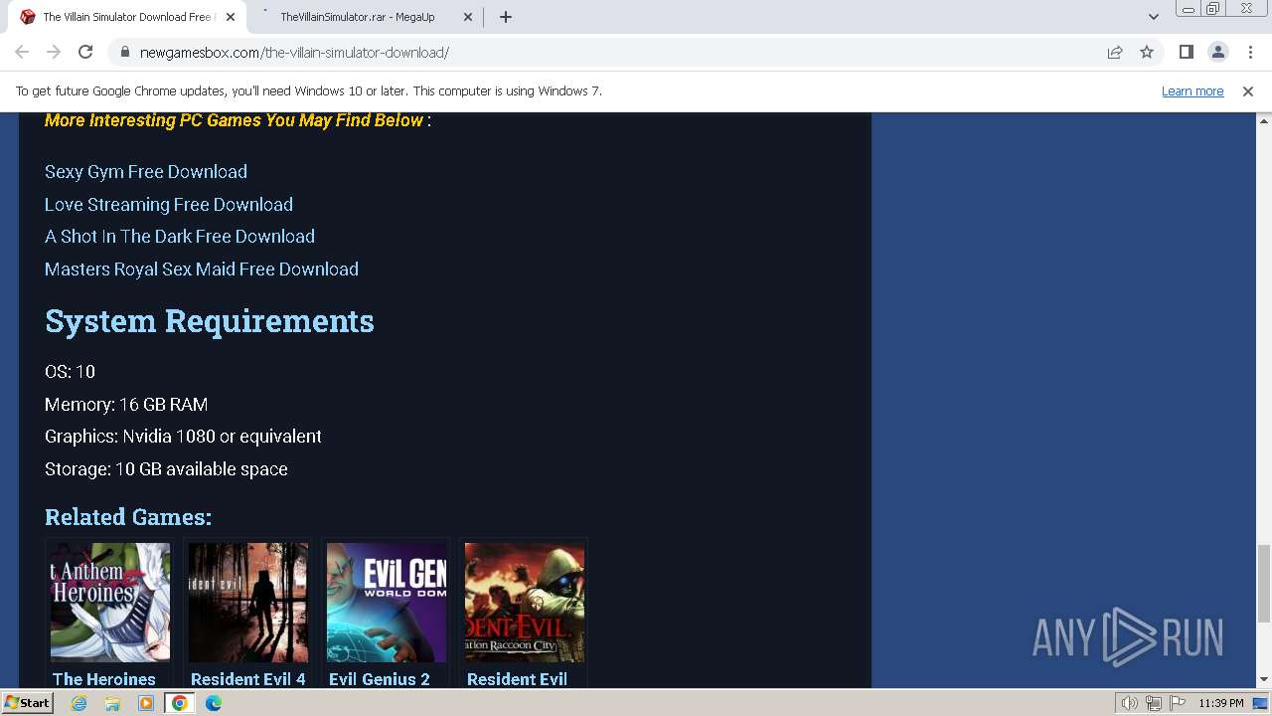Share this page icon

pyautogui.click(x=1115, y=52)
